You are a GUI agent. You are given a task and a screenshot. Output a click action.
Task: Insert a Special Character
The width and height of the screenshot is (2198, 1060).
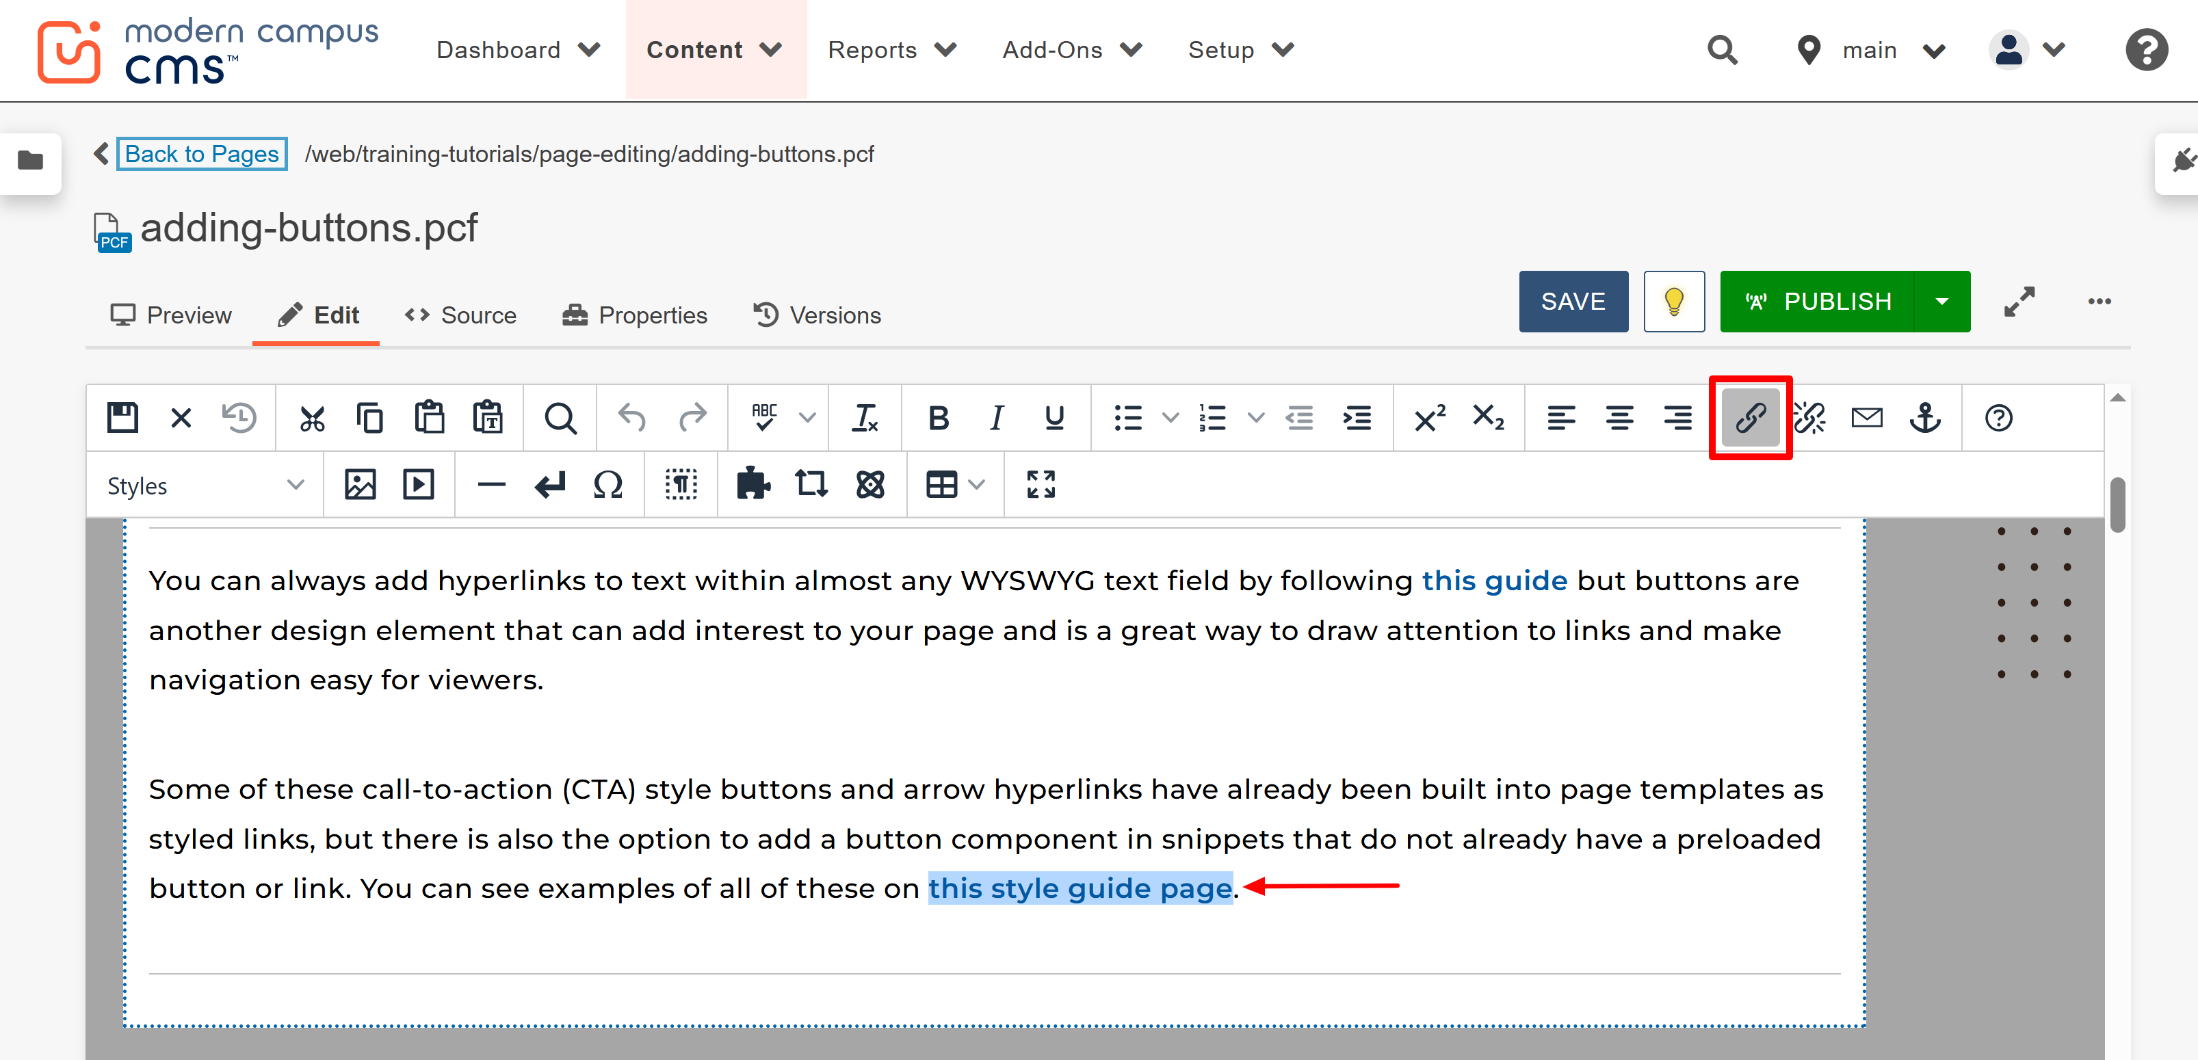(x=610, y=483)
